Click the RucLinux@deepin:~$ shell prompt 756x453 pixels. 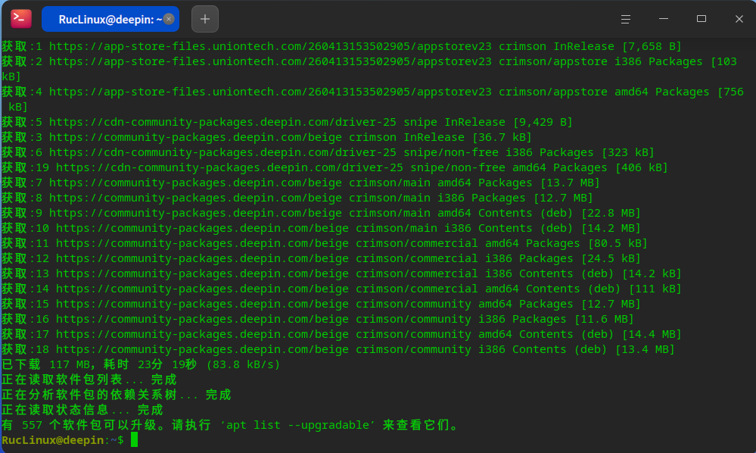coord(63,440)
